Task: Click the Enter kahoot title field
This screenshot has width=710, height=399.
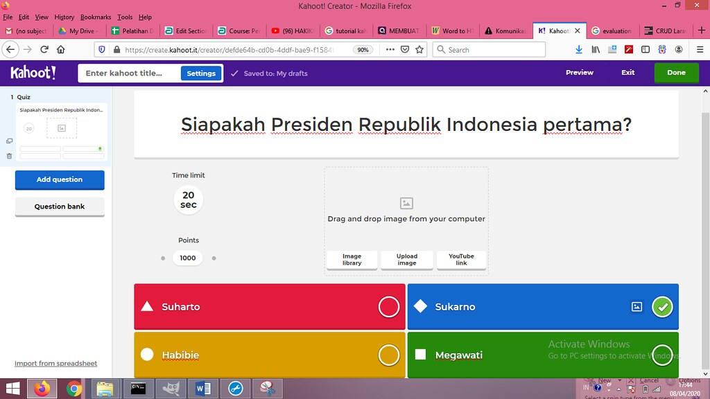Action: [x=130, y=73]
